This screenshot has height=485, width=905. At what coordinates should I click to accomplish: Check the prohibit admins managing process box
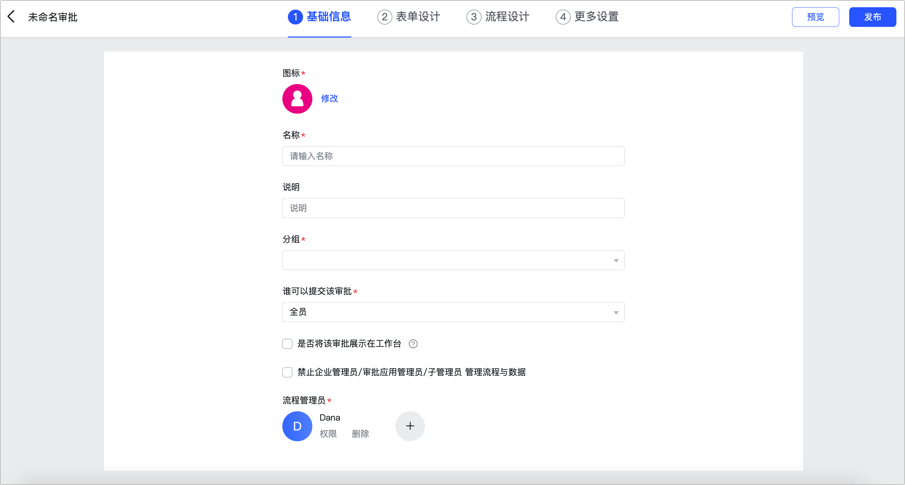click(287, 372)
